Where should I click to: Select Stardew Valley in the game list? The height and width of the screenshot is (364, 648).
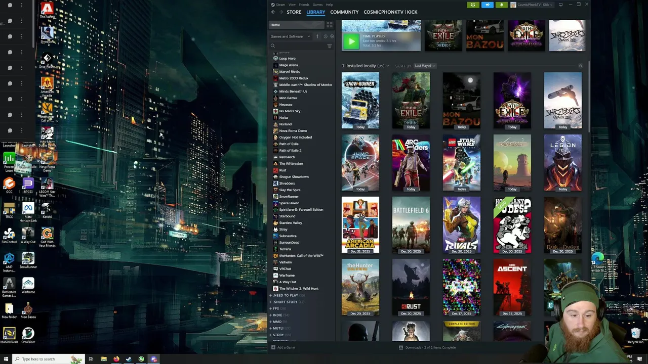click(x=291, y=222)
